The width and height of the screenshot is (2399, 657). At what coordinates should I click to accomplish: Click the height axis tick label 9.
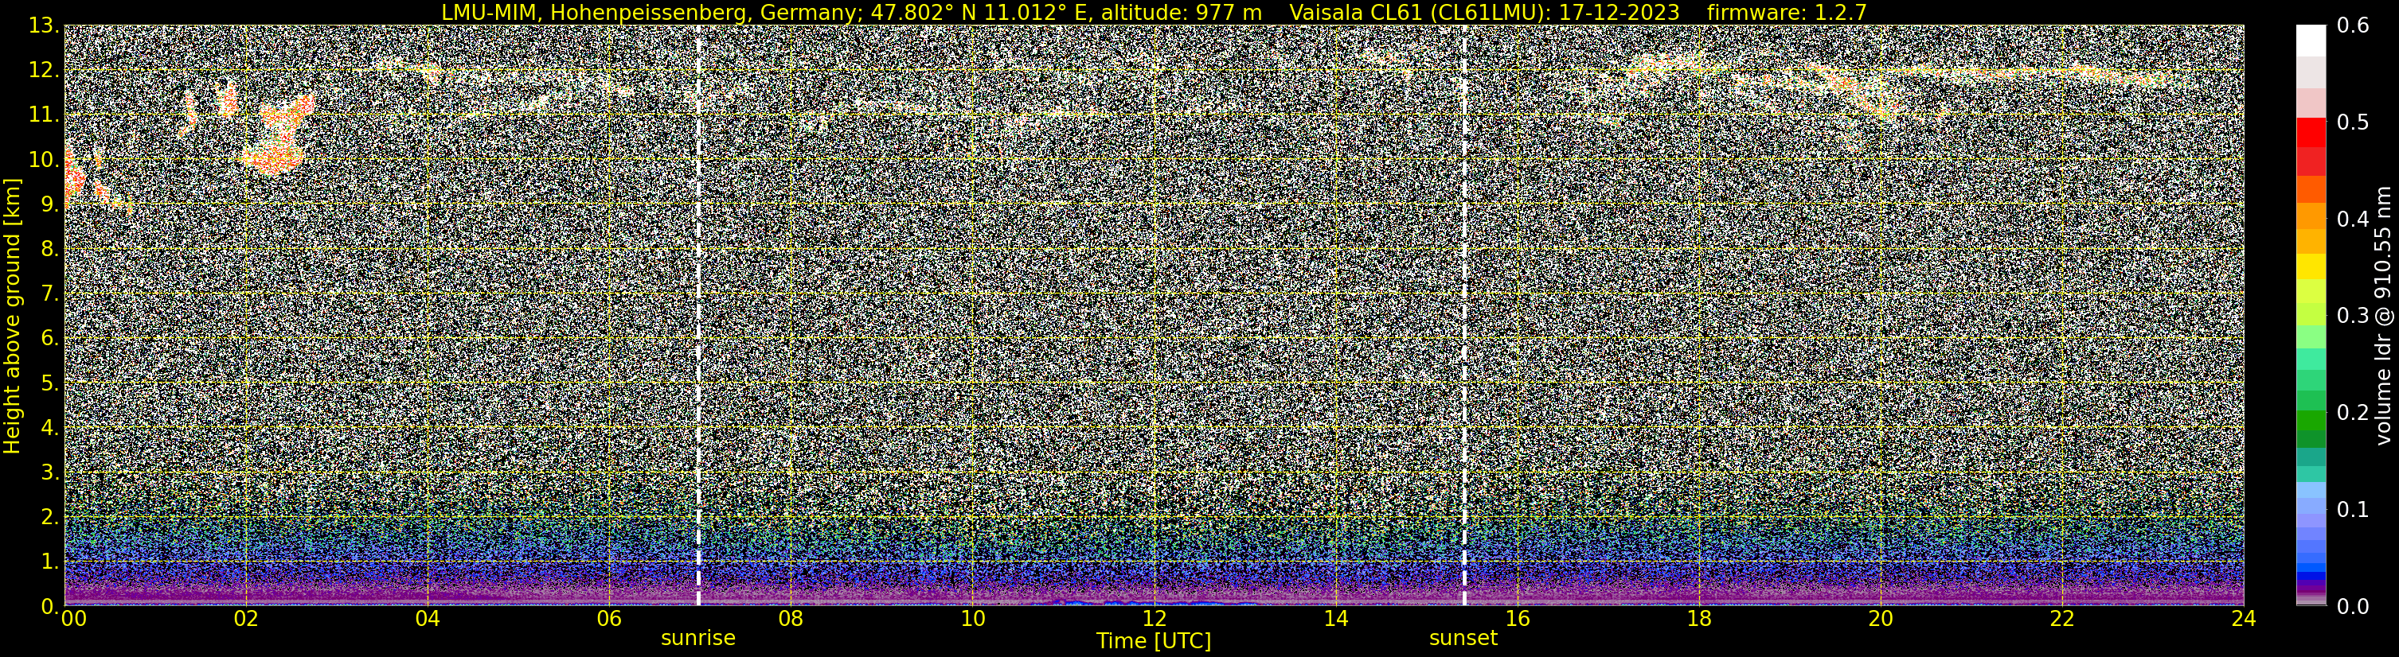click(x=50, y=204)
